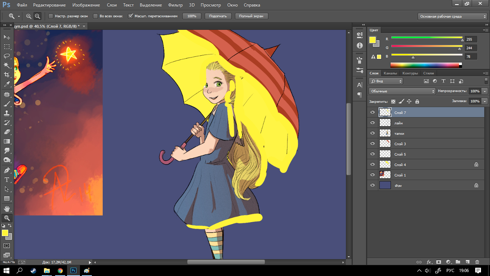Hide the 'Фон' background layer

click(373, 185)
